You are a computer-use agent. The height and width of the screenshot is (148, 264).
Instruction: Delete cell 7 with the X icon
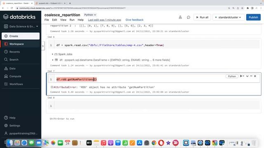pyautogui.click(x=255, y=76)
